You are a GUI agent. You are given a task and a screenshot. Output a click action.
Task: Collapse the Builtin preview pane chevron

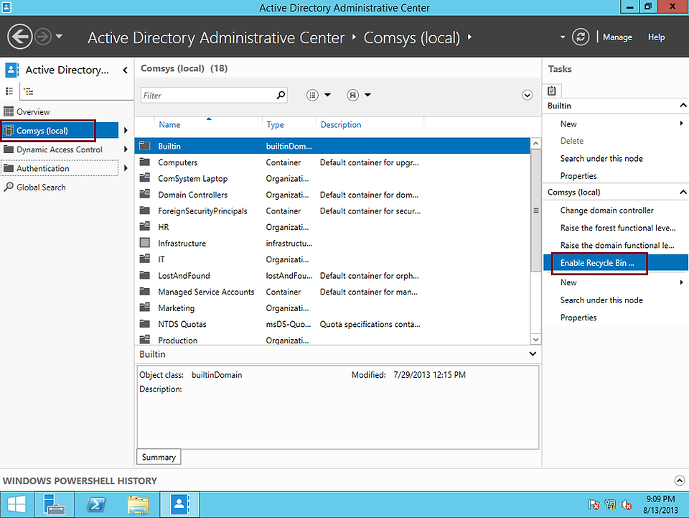click(x=533, y=354)
